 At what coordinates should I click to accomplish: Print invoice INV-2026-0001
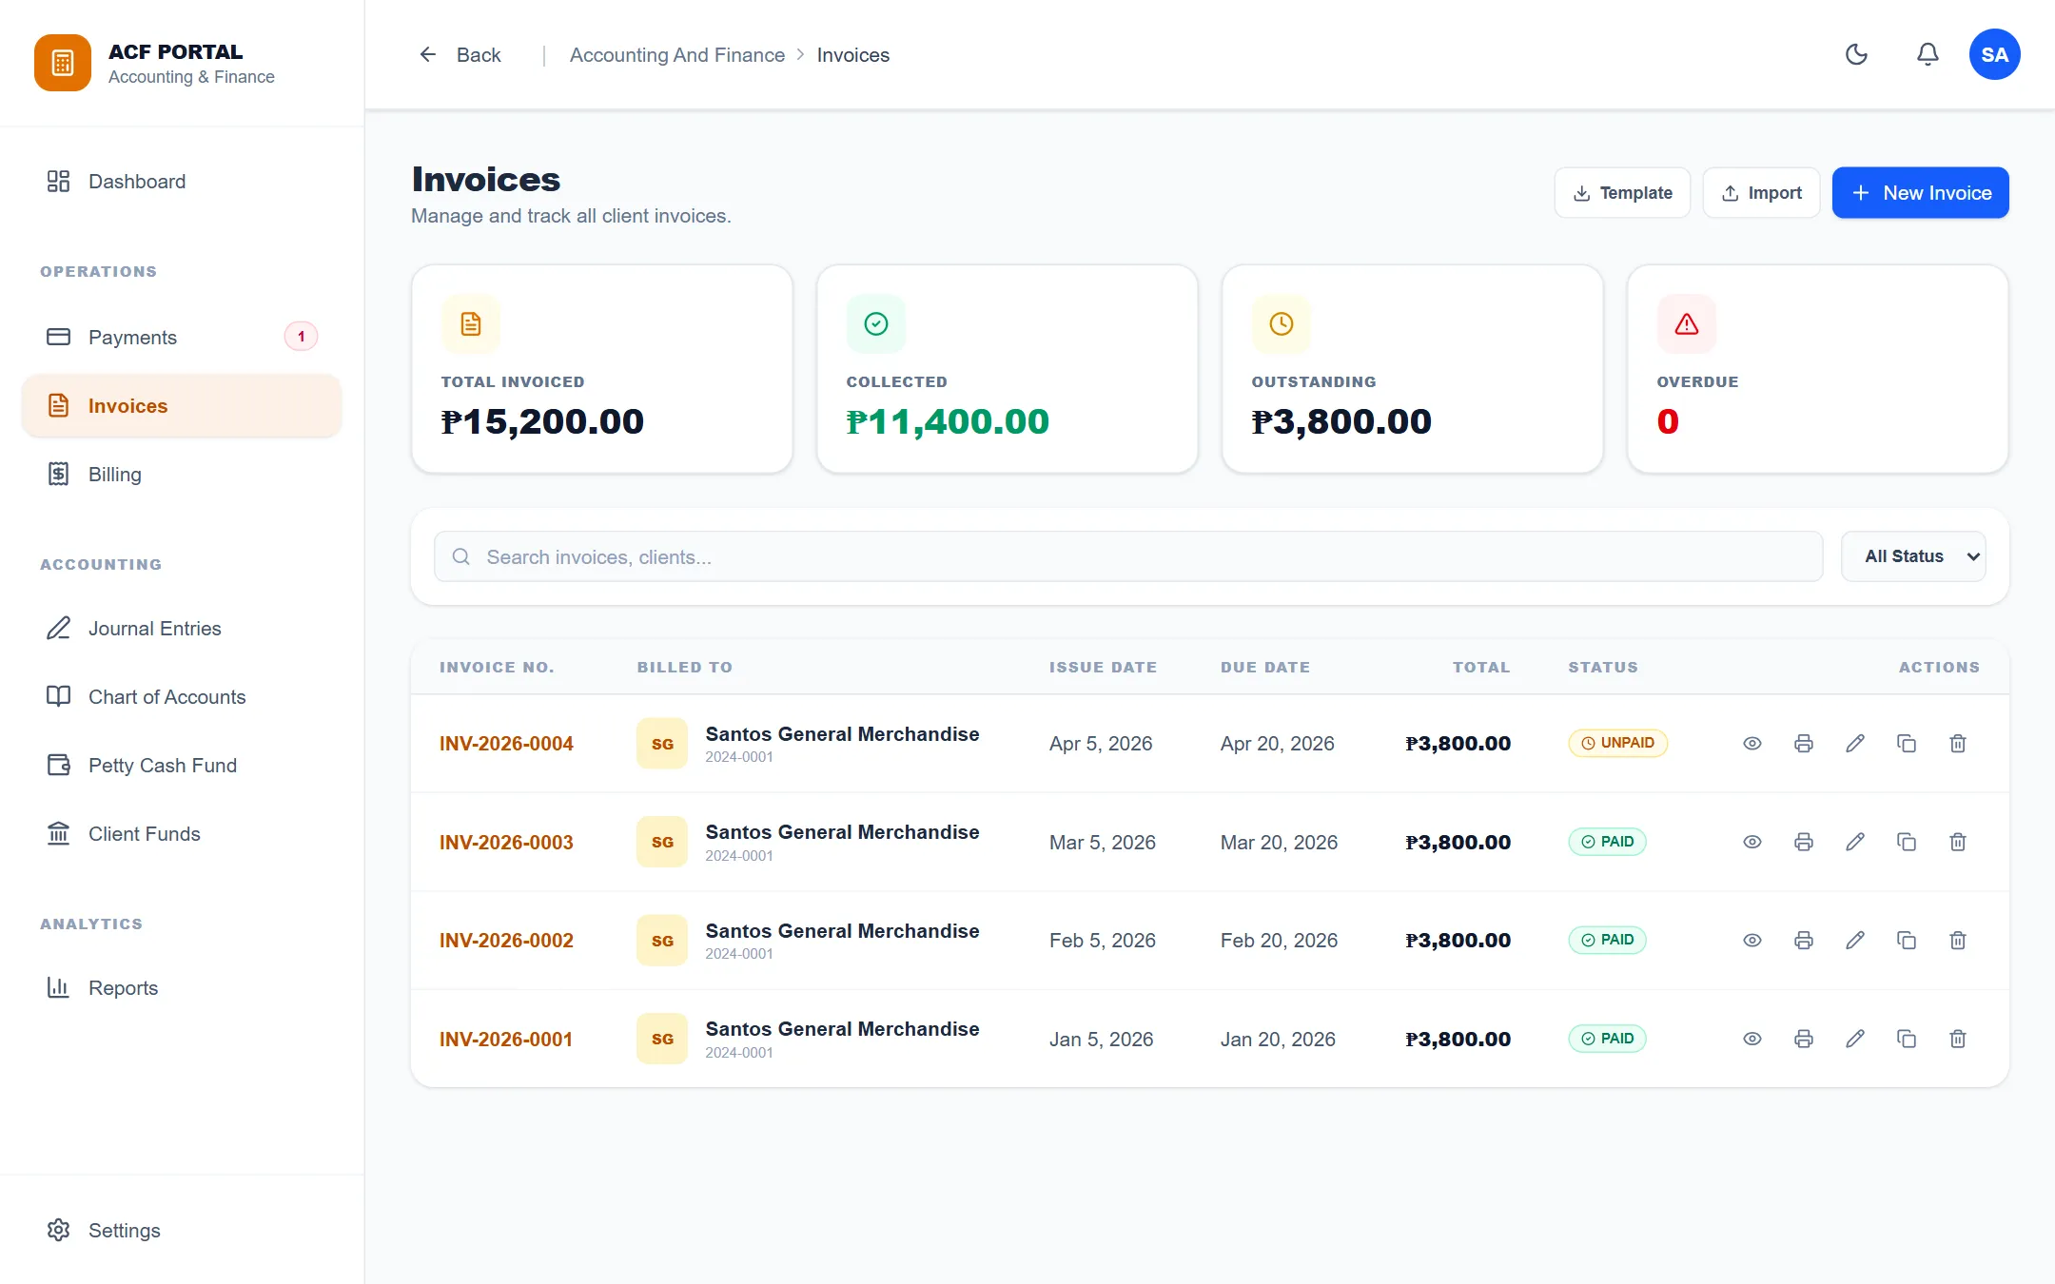pyautogui.click(x=1804, y=1039)
